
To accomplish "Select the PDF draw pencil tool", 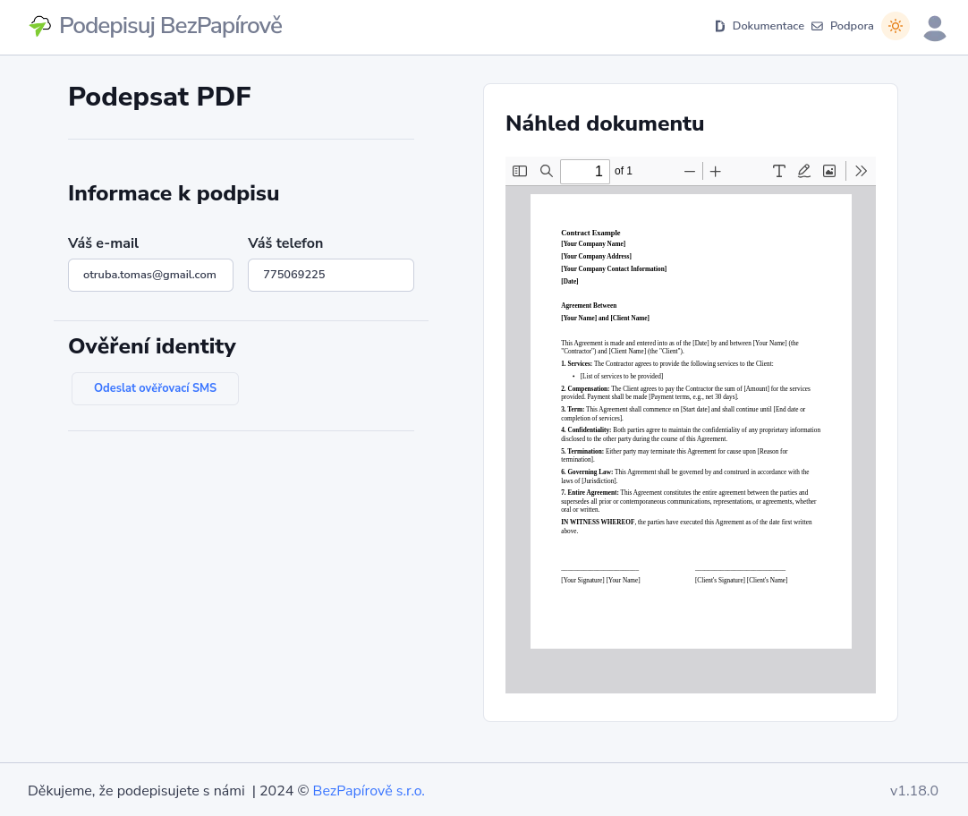I will 803,171.
